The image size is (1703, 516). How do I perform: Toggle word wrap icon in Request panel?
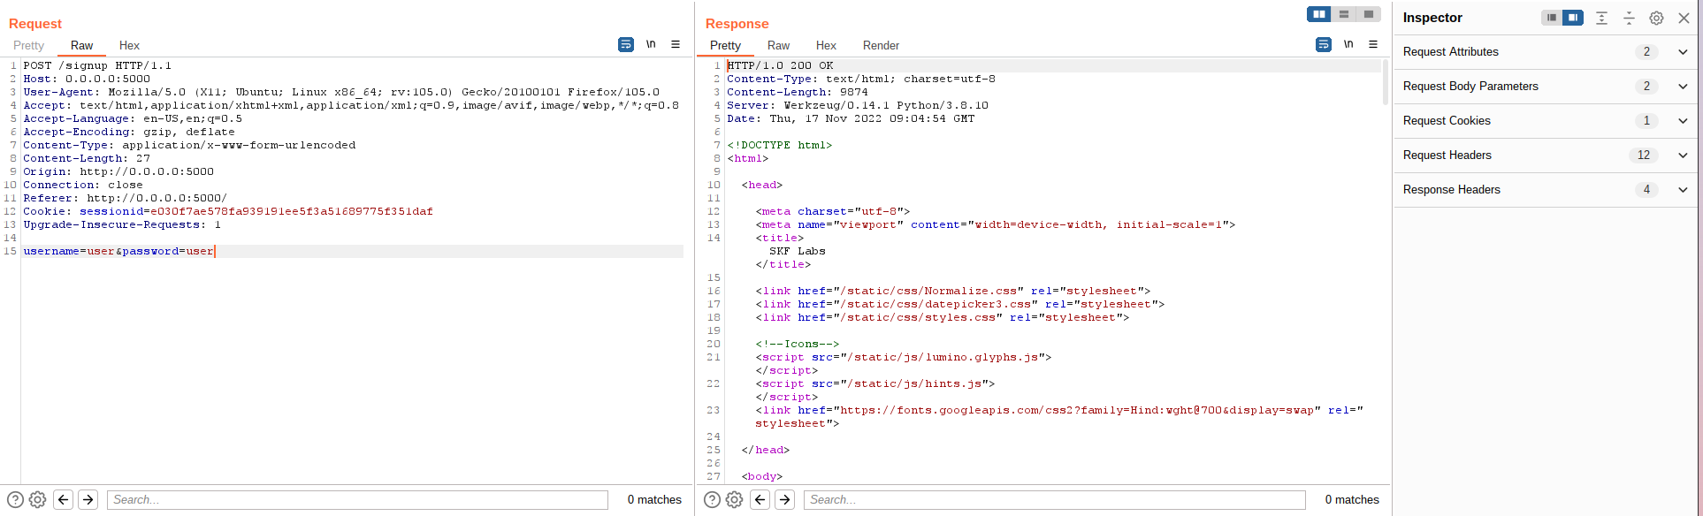626,44
